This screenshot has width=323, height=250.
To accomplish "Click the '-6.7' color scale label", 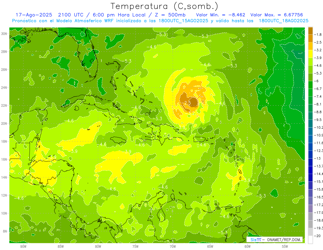I will tap(318, 89).
